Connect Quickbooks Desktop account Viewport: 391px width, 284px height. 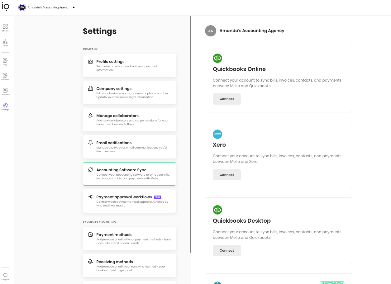pos(227,251)
